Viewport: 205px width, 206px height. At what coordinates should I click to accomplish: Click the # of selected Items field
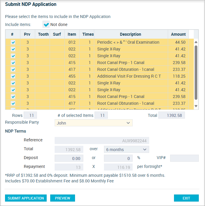[x=101, y=115]
